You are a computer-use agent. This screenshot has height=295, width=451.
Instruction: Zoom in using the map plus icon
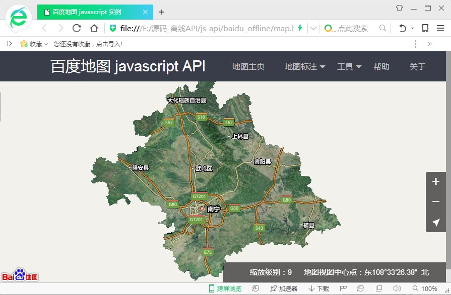pyautogui.click(x=435, y=182)
